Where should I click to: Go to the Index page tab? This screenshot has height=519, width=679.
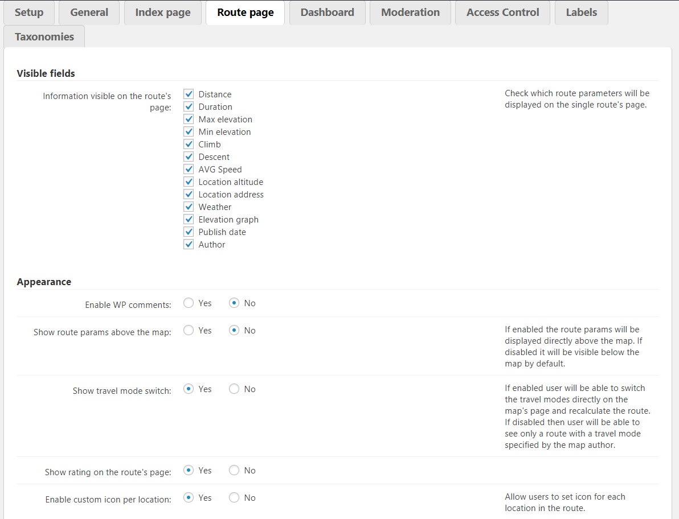point(163,13)
